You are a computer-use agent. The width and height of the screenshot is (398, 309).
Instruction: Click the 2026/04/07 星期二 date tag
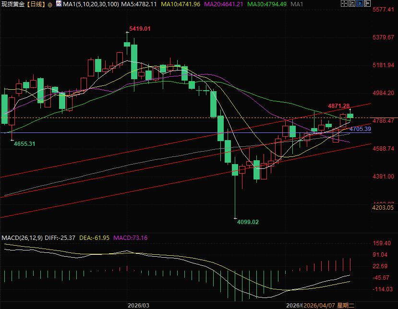tap(329, 306)
